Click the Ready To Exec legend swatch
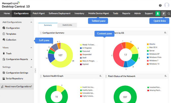 (81, 45)
